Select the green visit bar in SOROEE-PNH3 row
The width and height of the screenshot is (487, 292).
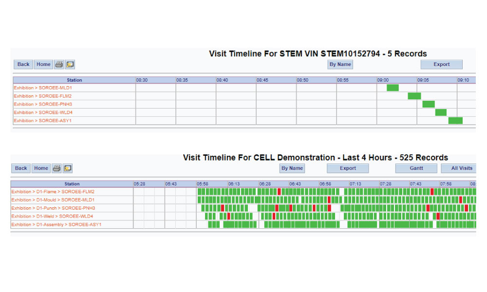point(428,104)
